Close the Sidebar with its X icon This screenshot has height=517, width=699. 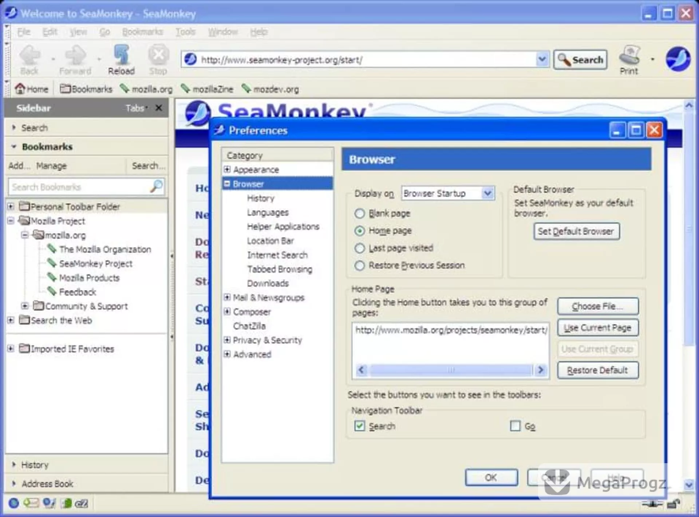159,108
